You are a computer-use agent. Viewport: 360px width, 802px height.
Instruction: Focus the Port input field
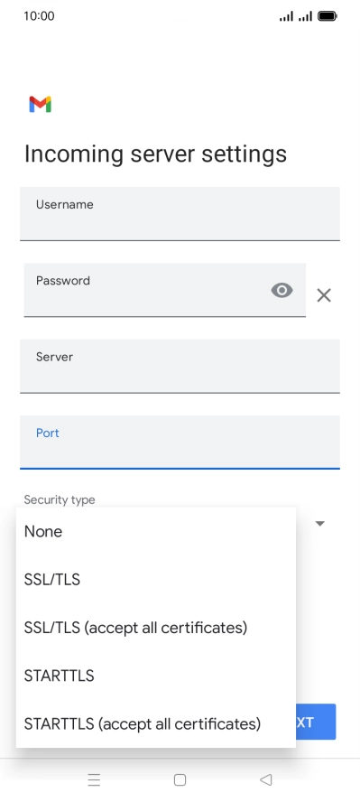[x=180, y=443]
